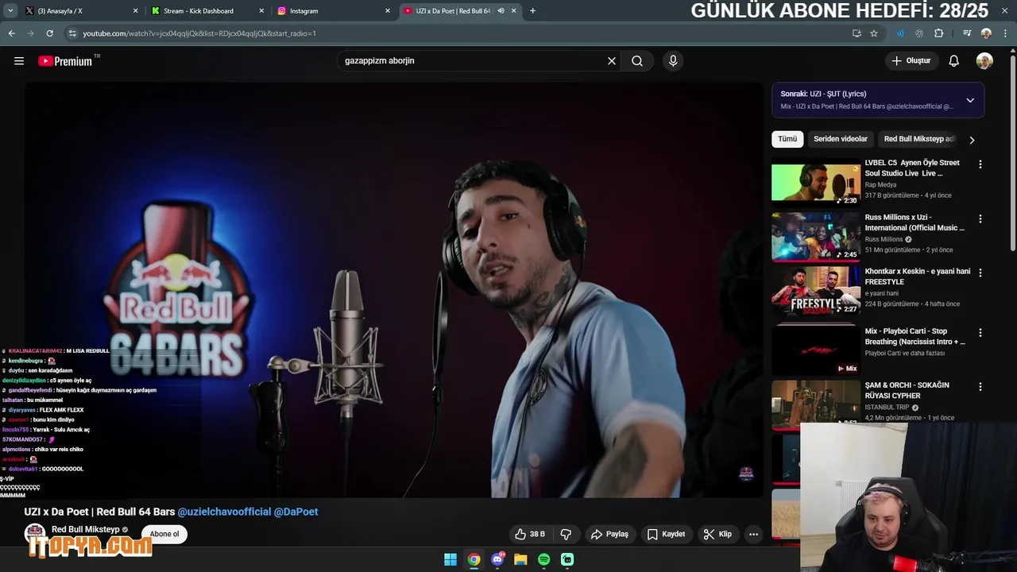Screen dimensions: 1017x572
Task: Open notifications bell
Action: point(954,60)
